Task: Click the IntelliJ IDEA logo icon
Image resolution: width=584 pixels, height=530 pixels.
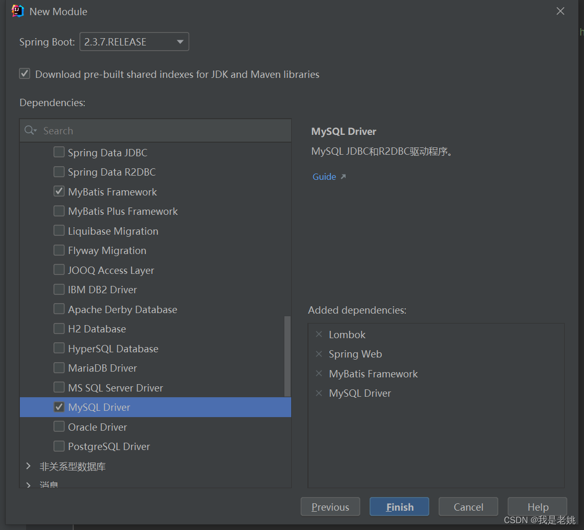Action: click(17, 11)
